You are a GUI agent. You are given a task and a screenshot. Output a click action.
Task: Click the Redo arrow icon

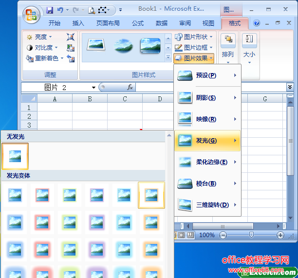pyautogui.click(x=75, y=10)
